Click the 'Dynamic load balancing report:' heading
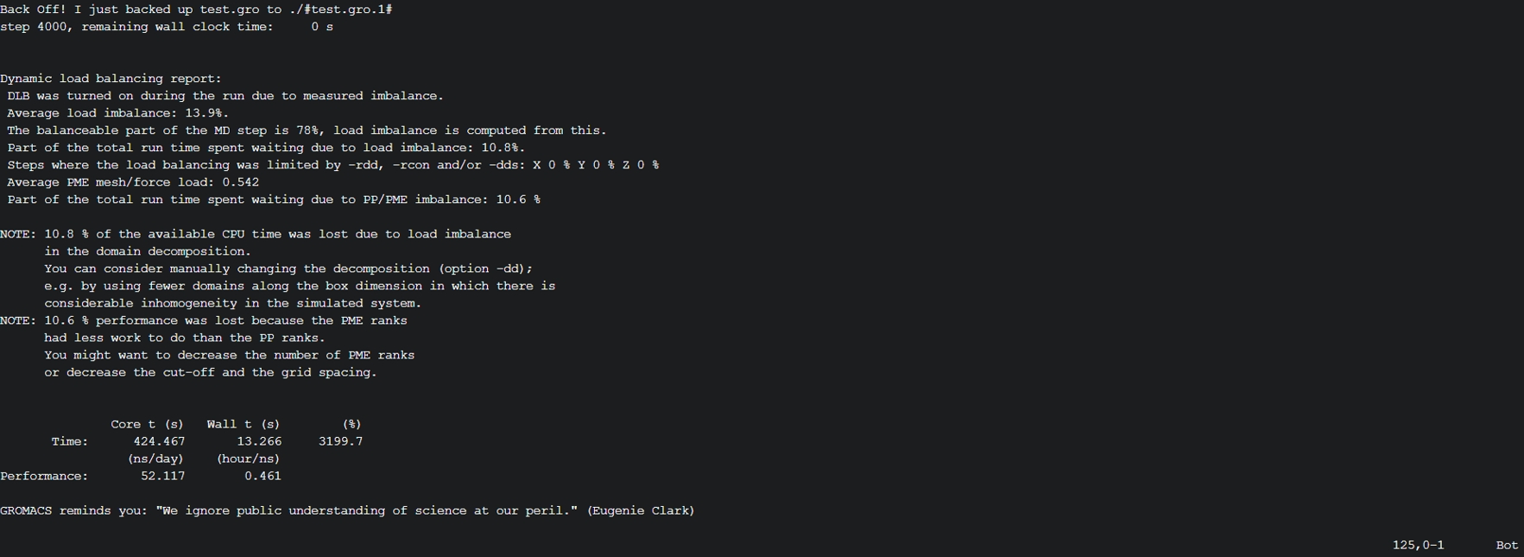Viewport: 1524px width, 557px height. (x=111, y=79)
